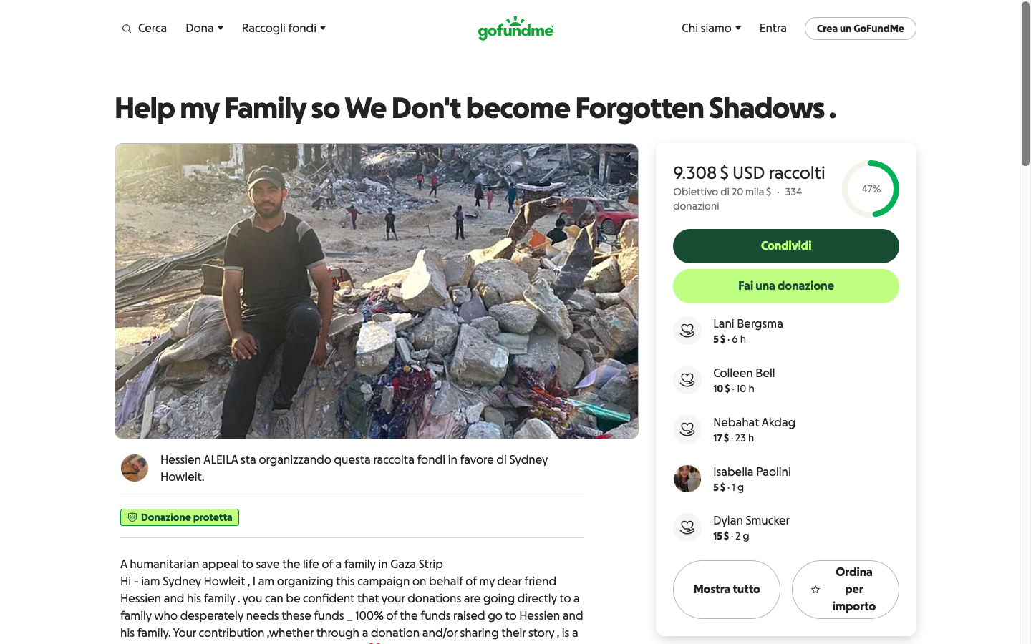Expand the Dona dropdown menu
Screen dimensions: 1031x644
[x=204, y=29]
